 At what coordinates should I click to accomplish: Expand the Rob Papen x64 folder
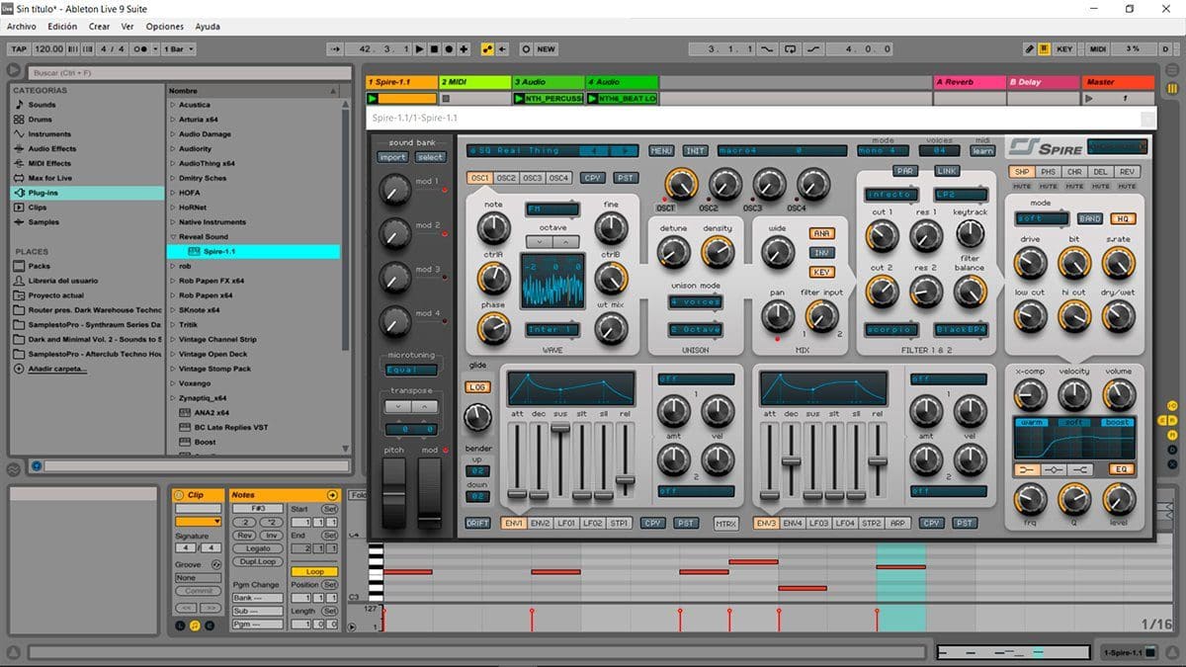pos(172,295)
